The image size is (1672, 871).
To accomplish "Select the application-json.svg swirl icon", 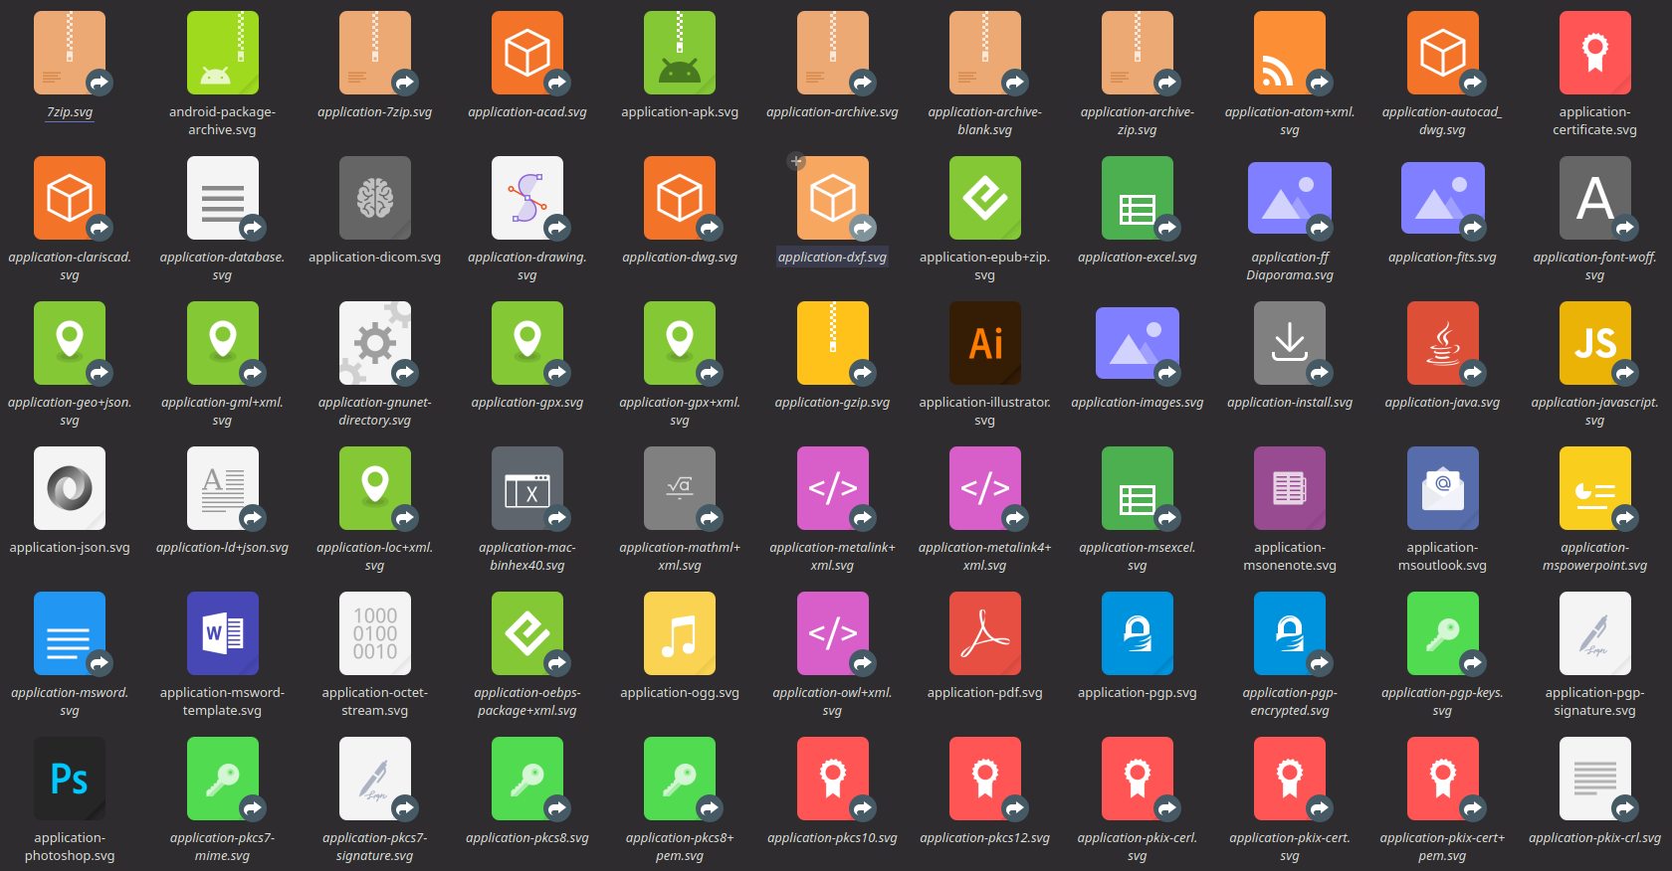I will tap(70, 488).
